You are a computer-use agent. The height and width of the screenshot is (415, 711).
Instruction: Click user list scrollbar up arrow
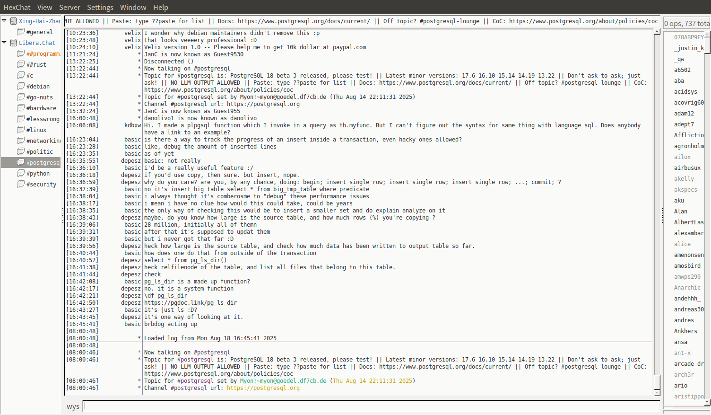pyautogui.click(x=707, y=35)
